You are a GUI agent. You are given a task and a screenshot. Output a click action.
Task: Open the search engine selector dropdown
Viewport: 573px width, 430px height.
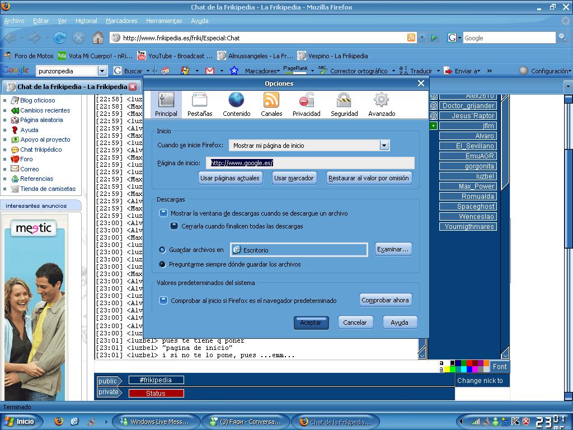[x=454, y=38]
